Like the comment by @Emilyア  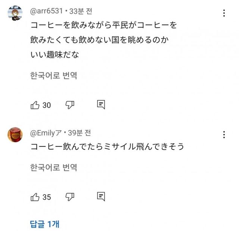click(x=35, y=197)
